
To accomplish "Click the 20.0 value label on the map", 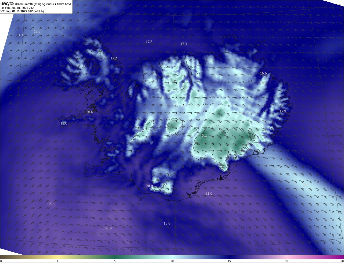I will pos(149,186).
